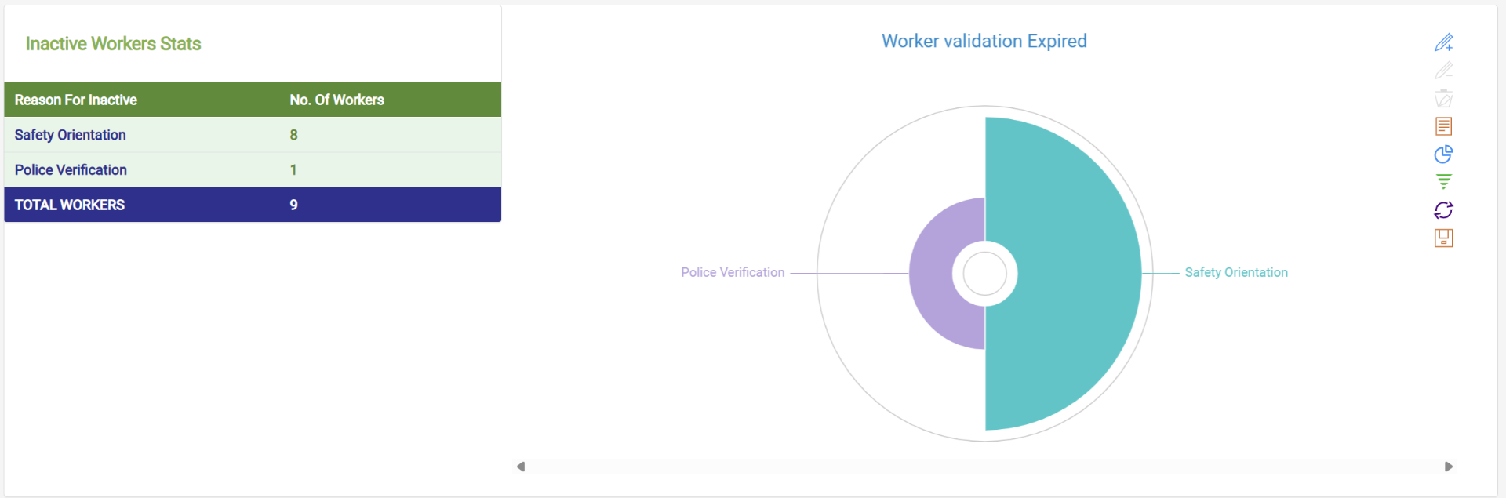Click the horizontal scrollbar track under the chart

[x=984, y=467]
